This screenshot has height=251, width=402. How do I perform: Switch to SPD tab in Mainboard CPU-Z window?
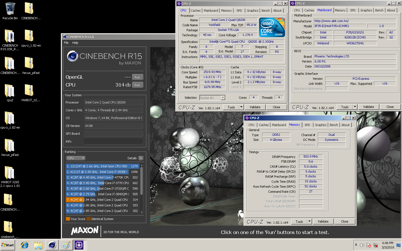[353, 10]
